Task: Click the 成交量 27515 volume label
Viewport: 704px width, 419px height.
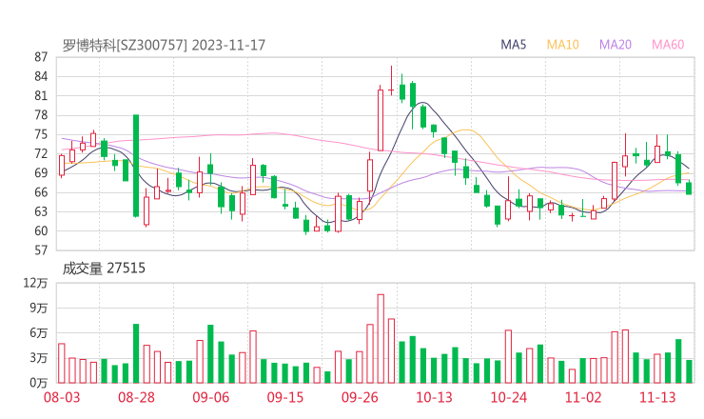Action: (104, 269)
